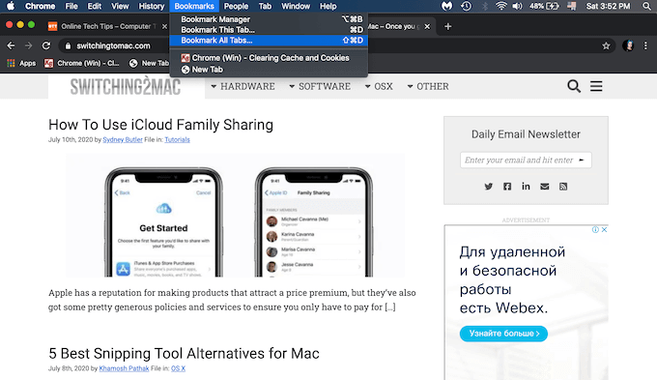Screen dimensions: 657x380
Task: Open New Tab bookmark in bookmarks bar
Action: [149, 63]
